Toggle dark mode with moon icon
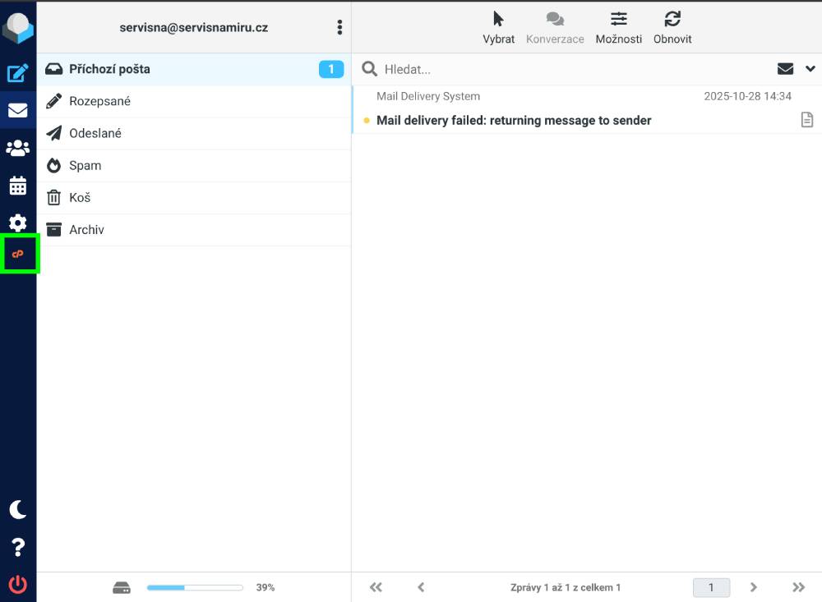The width and height of the screenshot is (822, 602). click(x=18, y=510)
